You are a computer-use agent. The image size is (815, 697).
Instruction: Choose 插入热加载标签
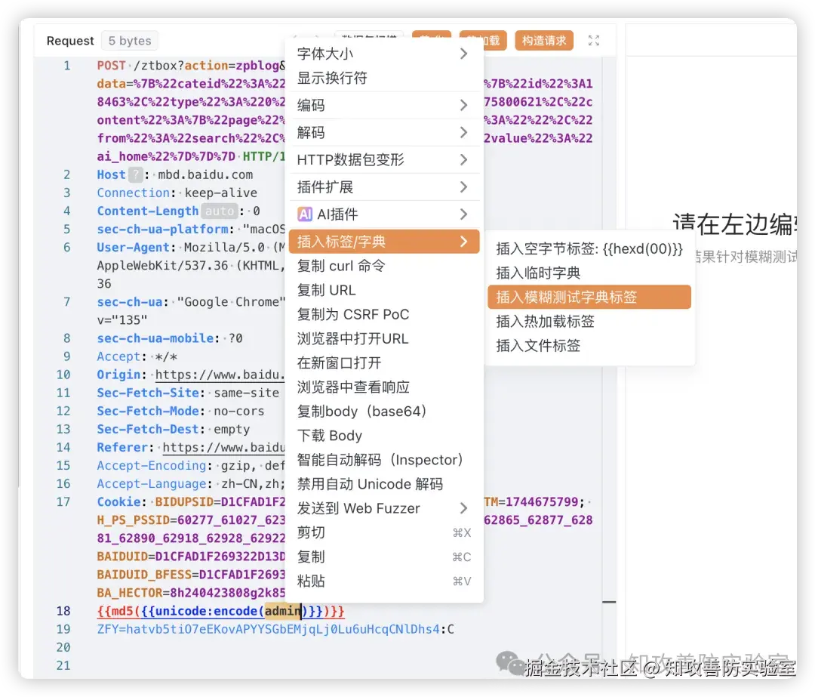tap(589, 322)
